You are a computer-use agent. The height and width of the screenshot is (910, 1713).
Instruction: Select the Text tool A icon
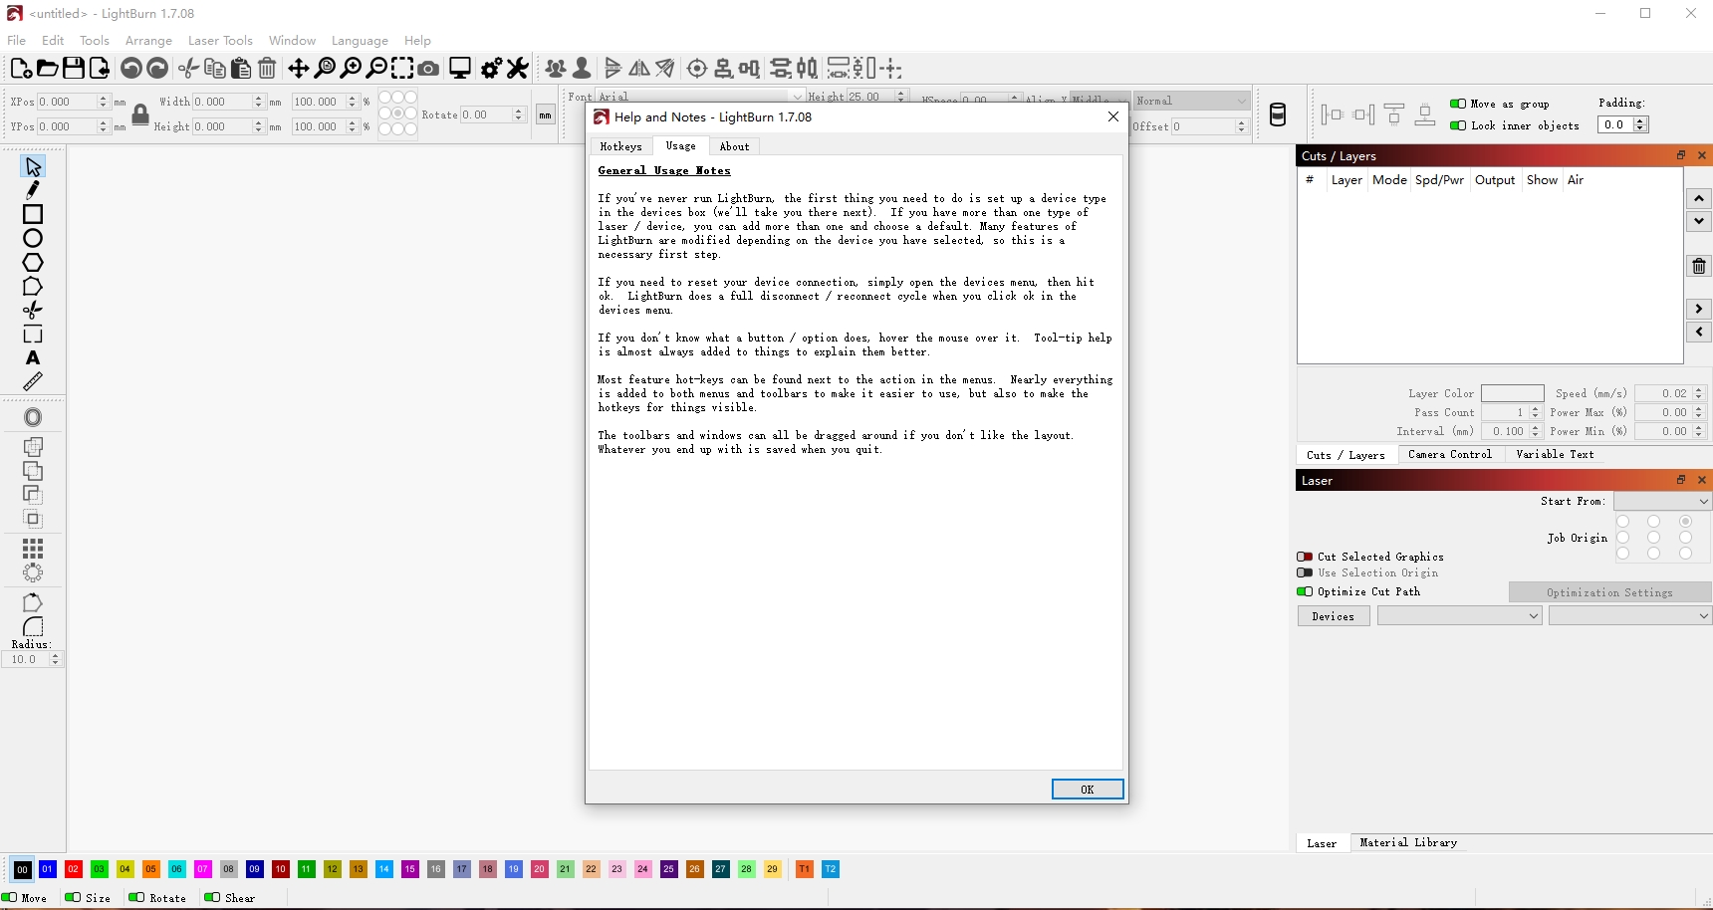point(33,357)
